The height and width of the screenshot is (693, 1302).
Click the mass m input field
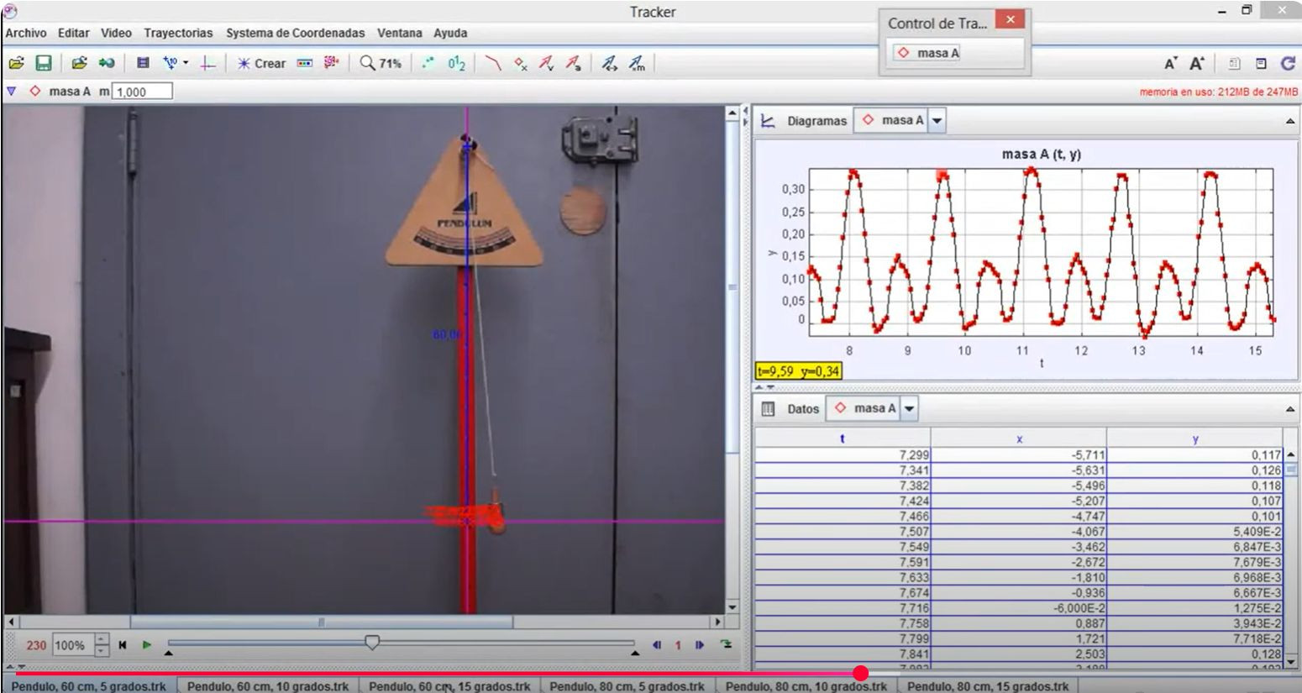click(142, 92)
